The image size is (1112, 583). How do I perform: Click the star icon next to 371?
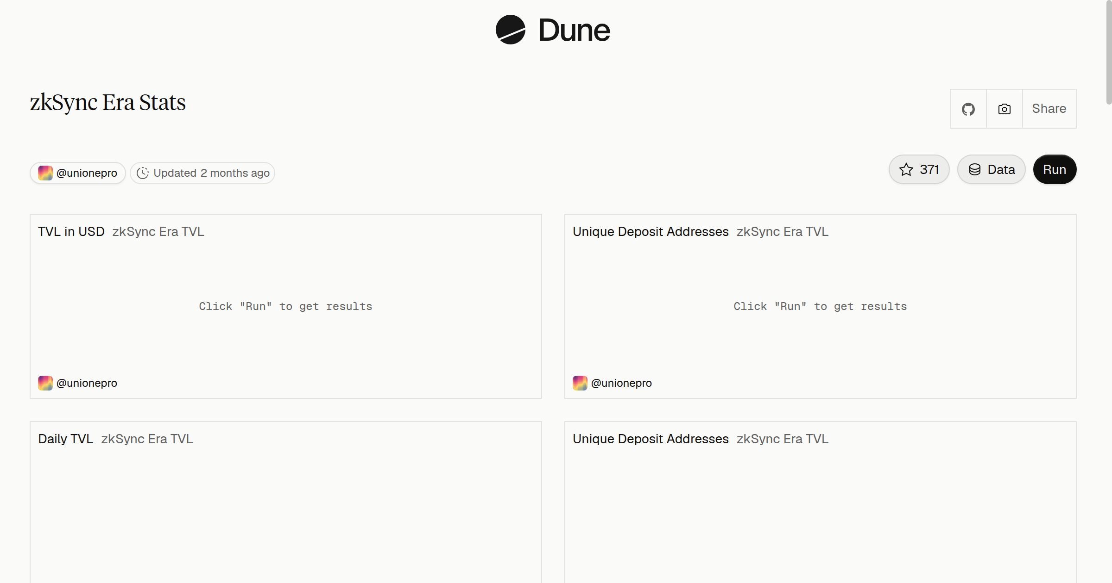906,169
